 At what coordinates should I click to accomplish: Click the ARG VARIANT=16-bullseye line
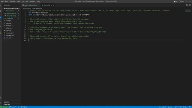tap(38, 13)
